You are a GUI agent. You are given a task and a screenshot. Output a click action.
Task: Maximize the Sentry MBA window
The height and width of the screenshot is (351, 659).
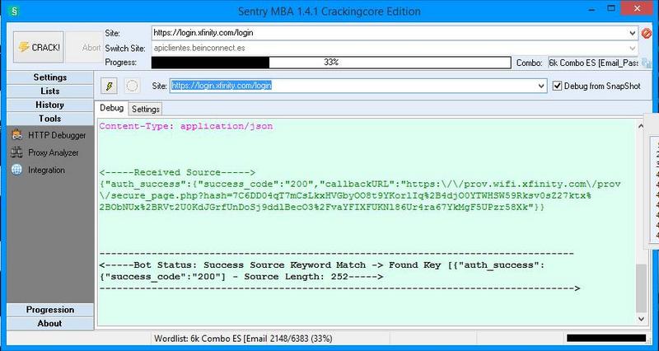click(611, 8)
